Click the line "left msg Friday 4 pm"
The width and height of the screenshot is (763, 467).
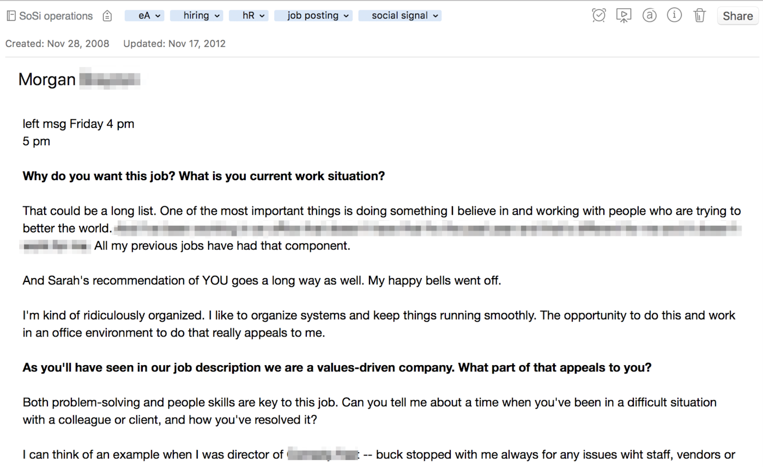[x=78, y=124]
